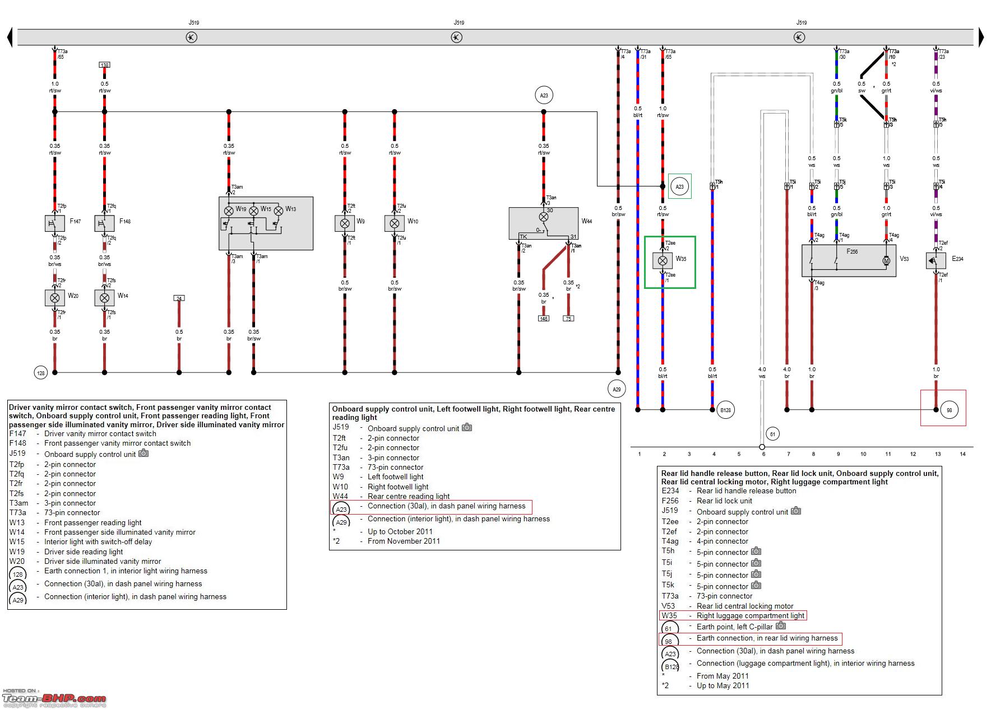This screenshot has width=991, height=710.
Task: Click 'Front passenger reading light' W13 entry
Action: (x=93, y=523)
